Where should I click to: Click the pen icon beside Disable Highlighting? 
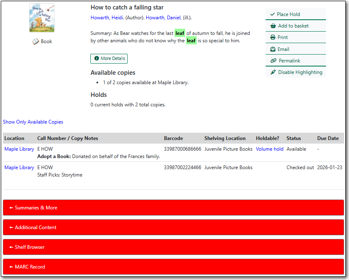click(x=272, y=72)
